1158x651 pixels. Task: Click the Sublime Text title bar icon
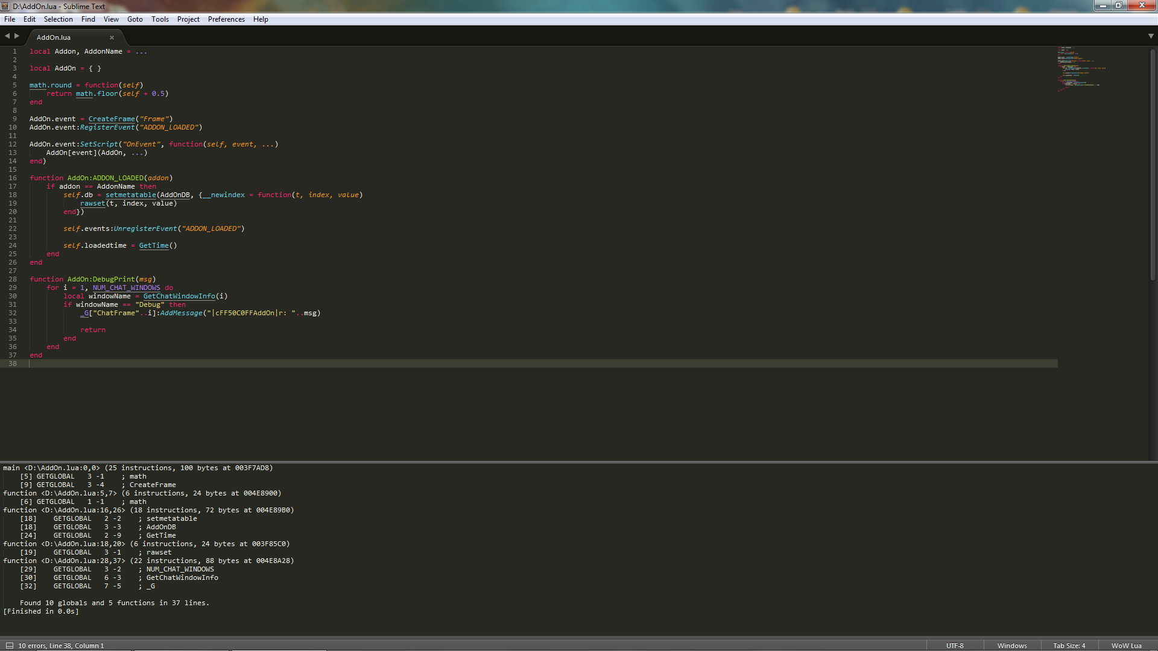(x=5, y=6)
